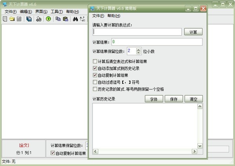Open 文件(F) menu in simple-version window

[x=98, y=16]
